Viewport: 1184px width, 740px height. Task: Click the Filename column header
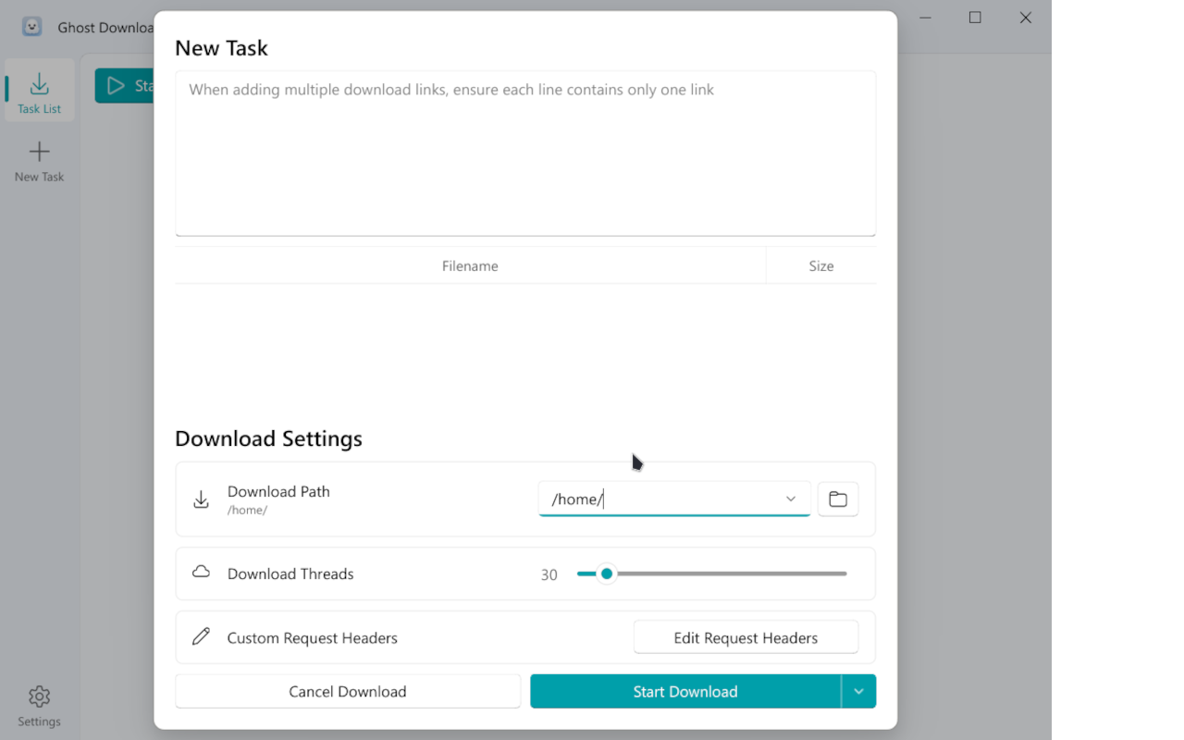point(470,266)
